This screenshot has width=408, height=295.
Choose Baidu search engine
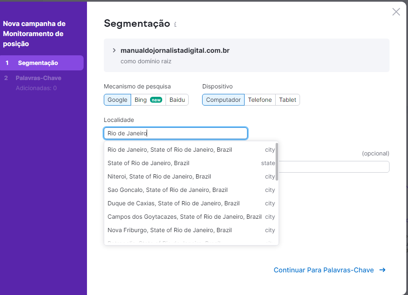point(177,100)
